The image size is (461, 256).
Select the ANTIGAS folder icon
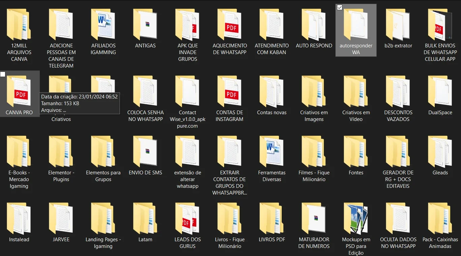pyautogui.click(x=145, y=24)
